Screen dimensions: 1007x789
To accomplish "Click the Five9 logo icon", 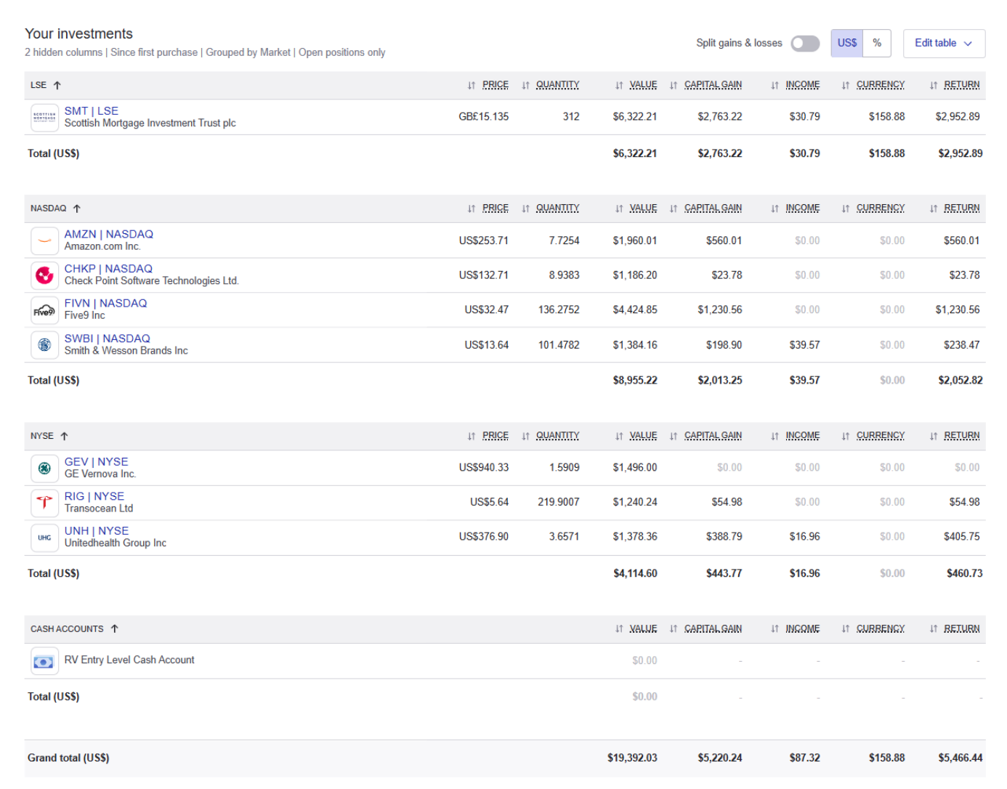I will [x=44, y=310].
